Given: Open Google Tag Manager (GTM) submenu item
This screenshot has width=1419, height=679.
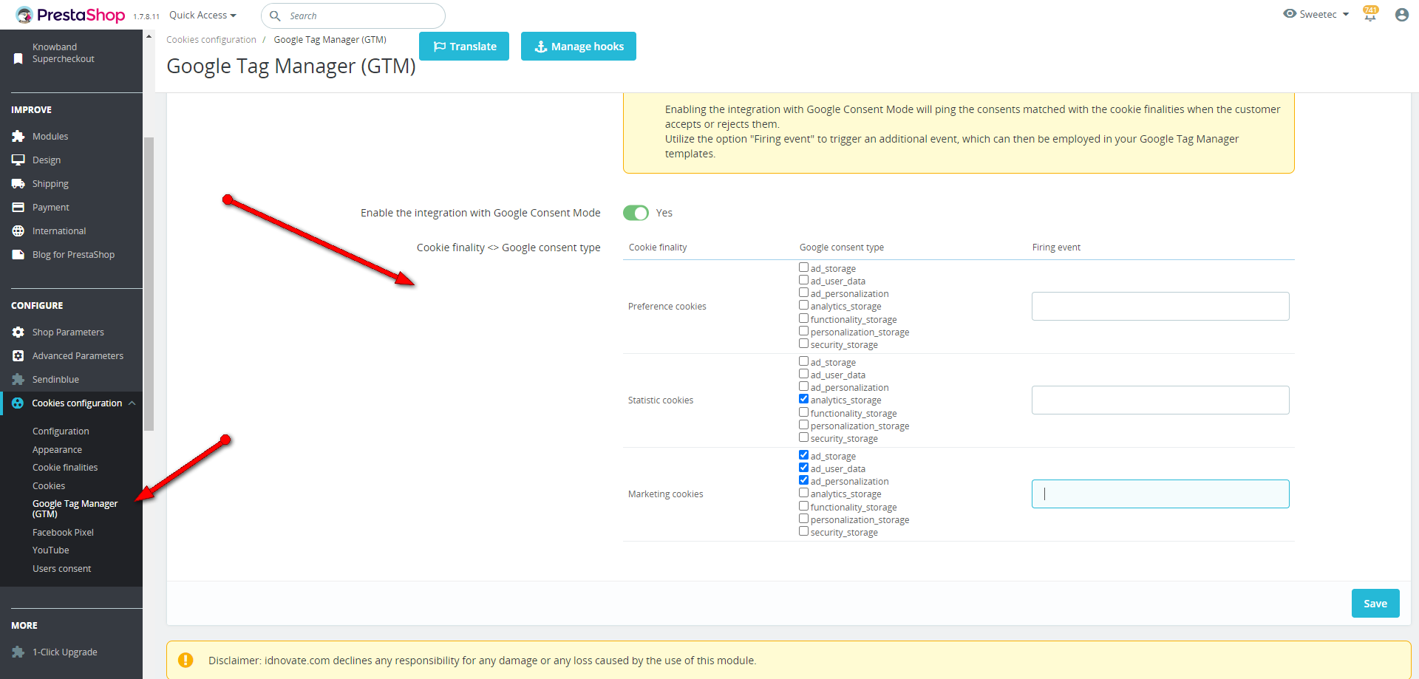Looking at the screenshot, I should pyautogui.click(x=75, y=508).
